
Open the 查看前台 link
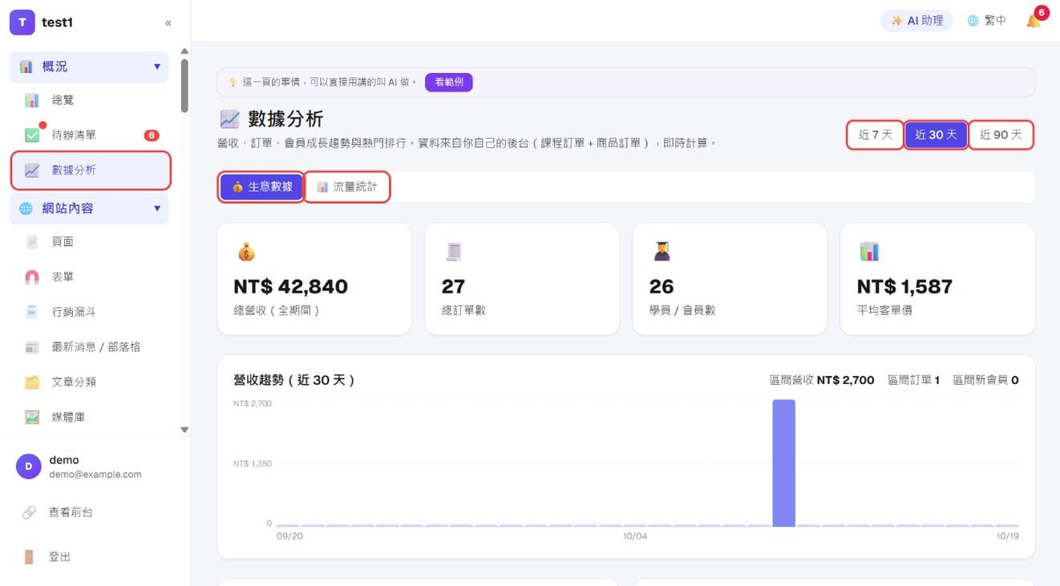tap(71, 511)
